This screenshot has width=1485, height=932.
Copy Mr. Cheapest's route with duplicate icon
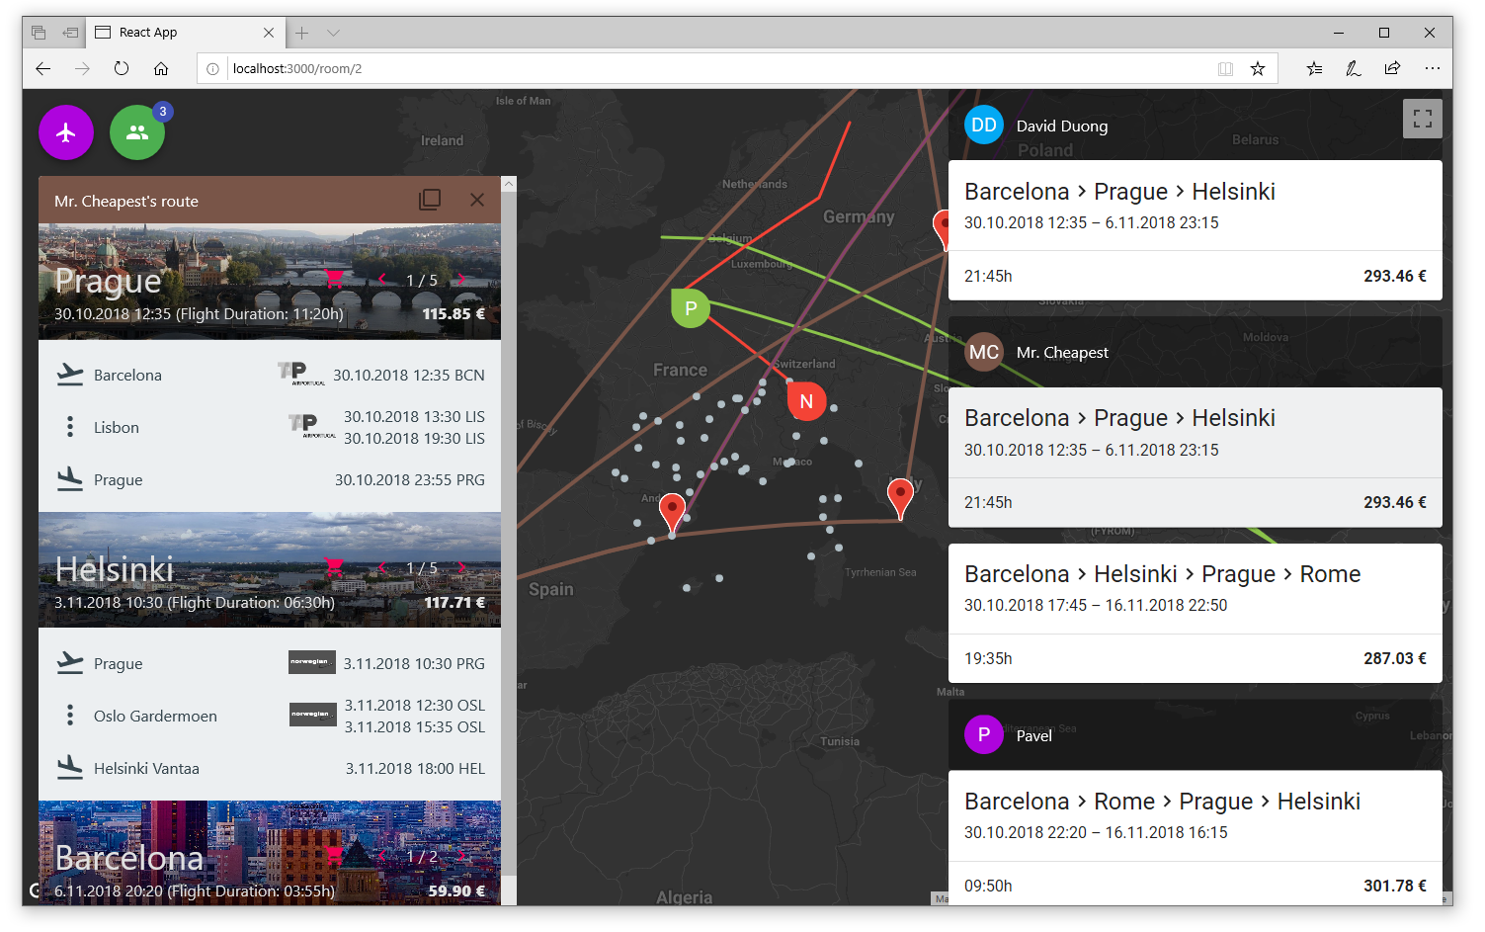click(x=430, y=200)
